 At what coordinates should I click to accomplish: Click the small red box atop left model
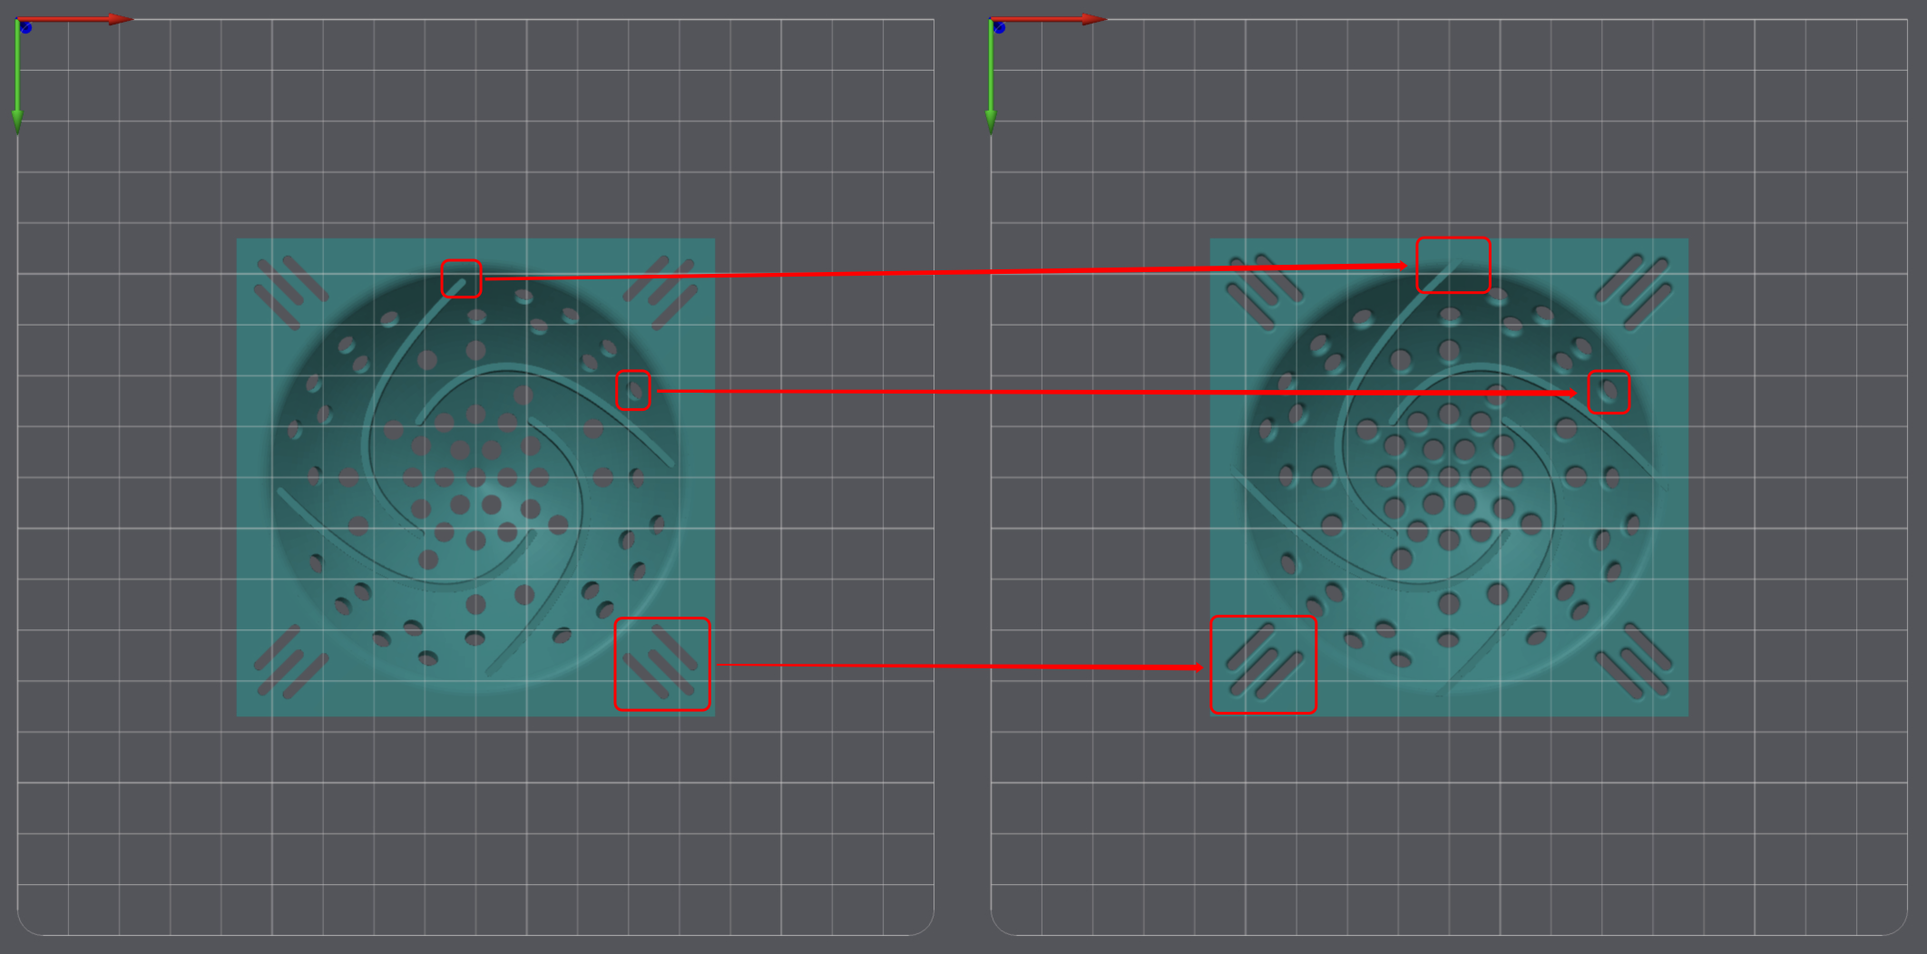pyautogui.click(x=461, y=278)
